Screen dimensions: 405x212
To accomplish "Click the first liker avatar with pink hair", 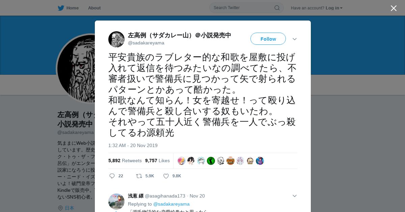I will coord(182,161).
